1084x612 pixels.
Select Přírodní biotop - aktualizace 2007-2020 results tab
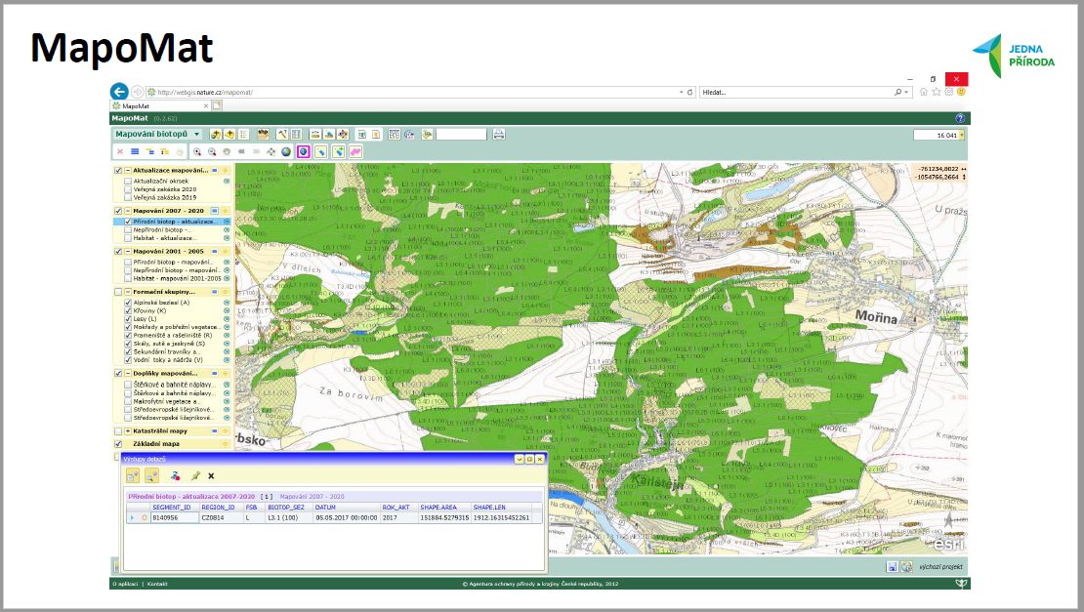(x=191, y=496)
